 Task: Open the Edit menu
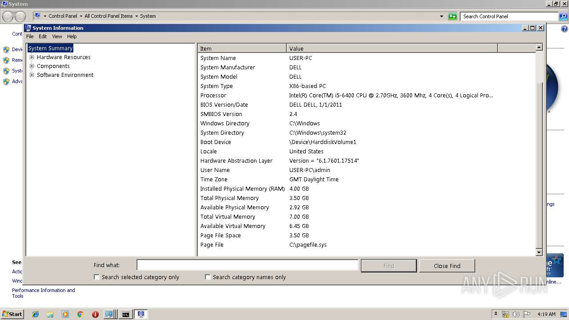43,36
